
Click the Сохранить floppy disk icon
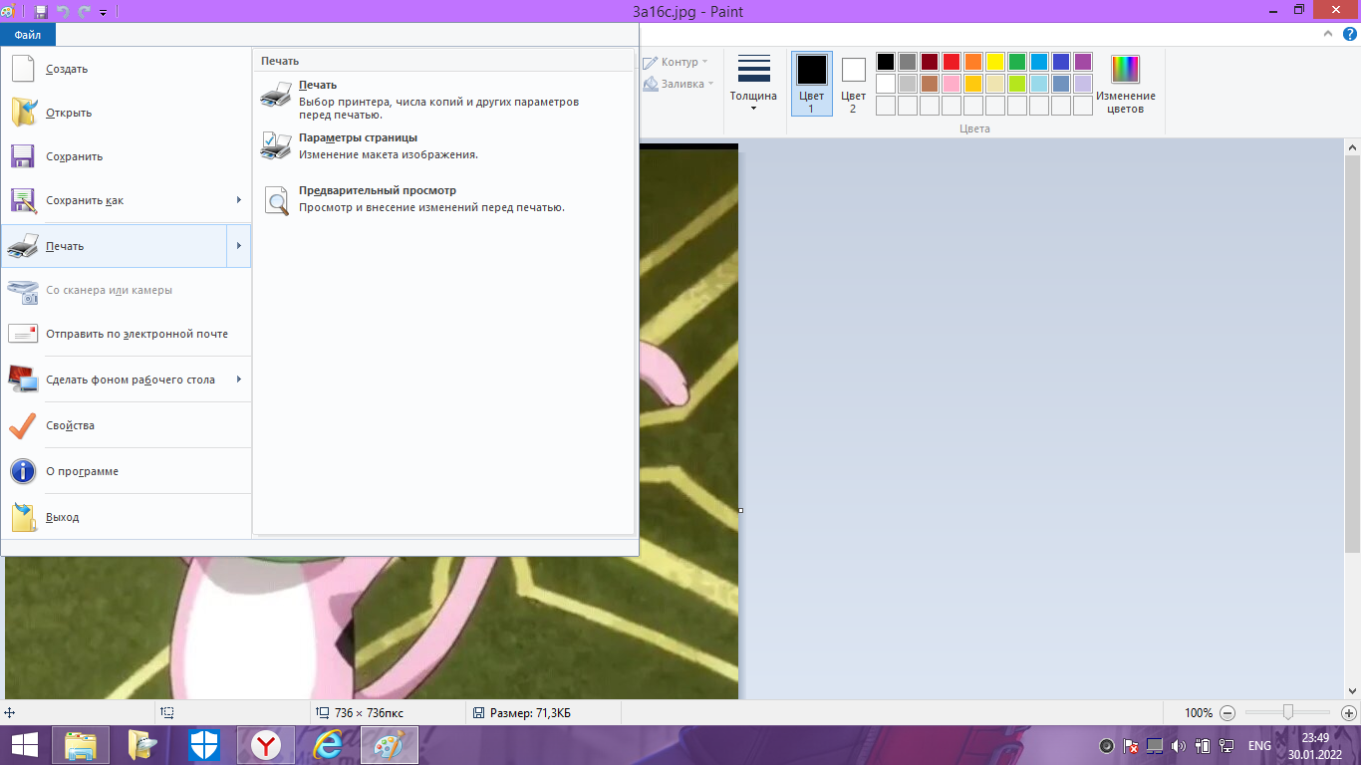click(23, 156)
